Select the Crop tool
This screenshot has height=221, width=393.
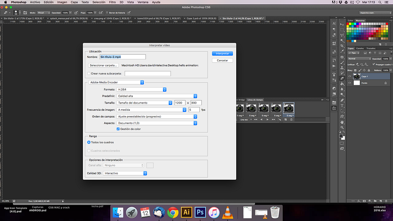(x=342, y=46)
